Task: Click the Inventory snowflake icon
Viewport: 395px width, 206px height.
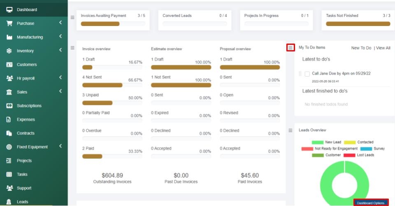Action: [9, 51]
